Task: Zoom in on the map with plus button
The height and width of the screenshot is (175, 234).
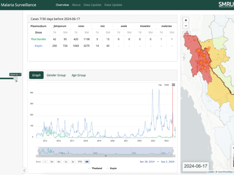Action: click(x=186, y=20)
